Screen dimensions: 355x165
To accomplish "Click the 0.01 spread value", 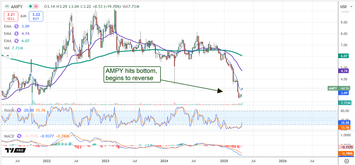I will tap(23, 16).
